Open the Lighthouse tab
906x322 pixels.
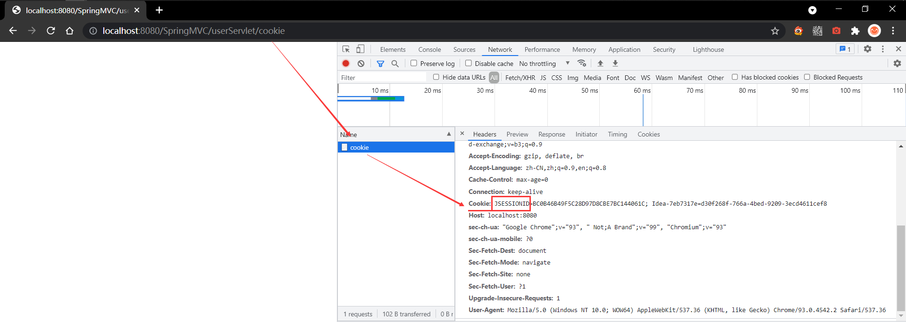[708, 49]
